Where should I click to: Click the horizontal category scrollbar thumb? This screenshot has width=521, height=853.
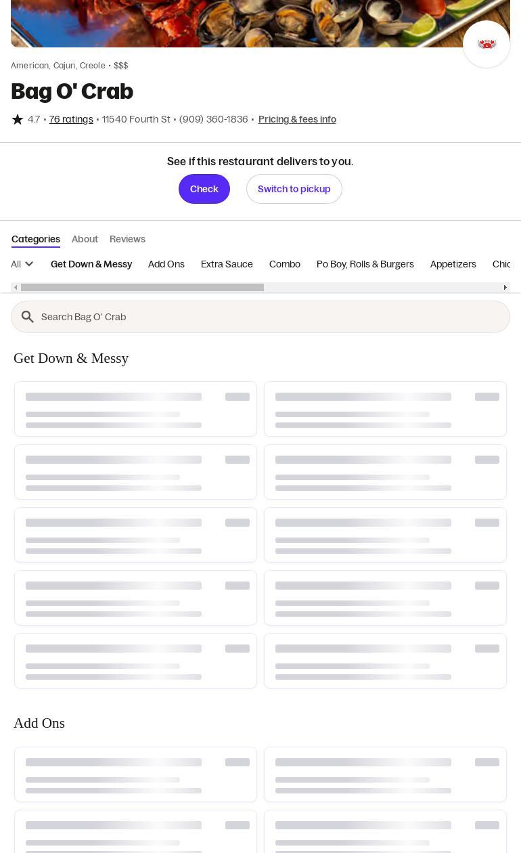[x=142, y=288]
